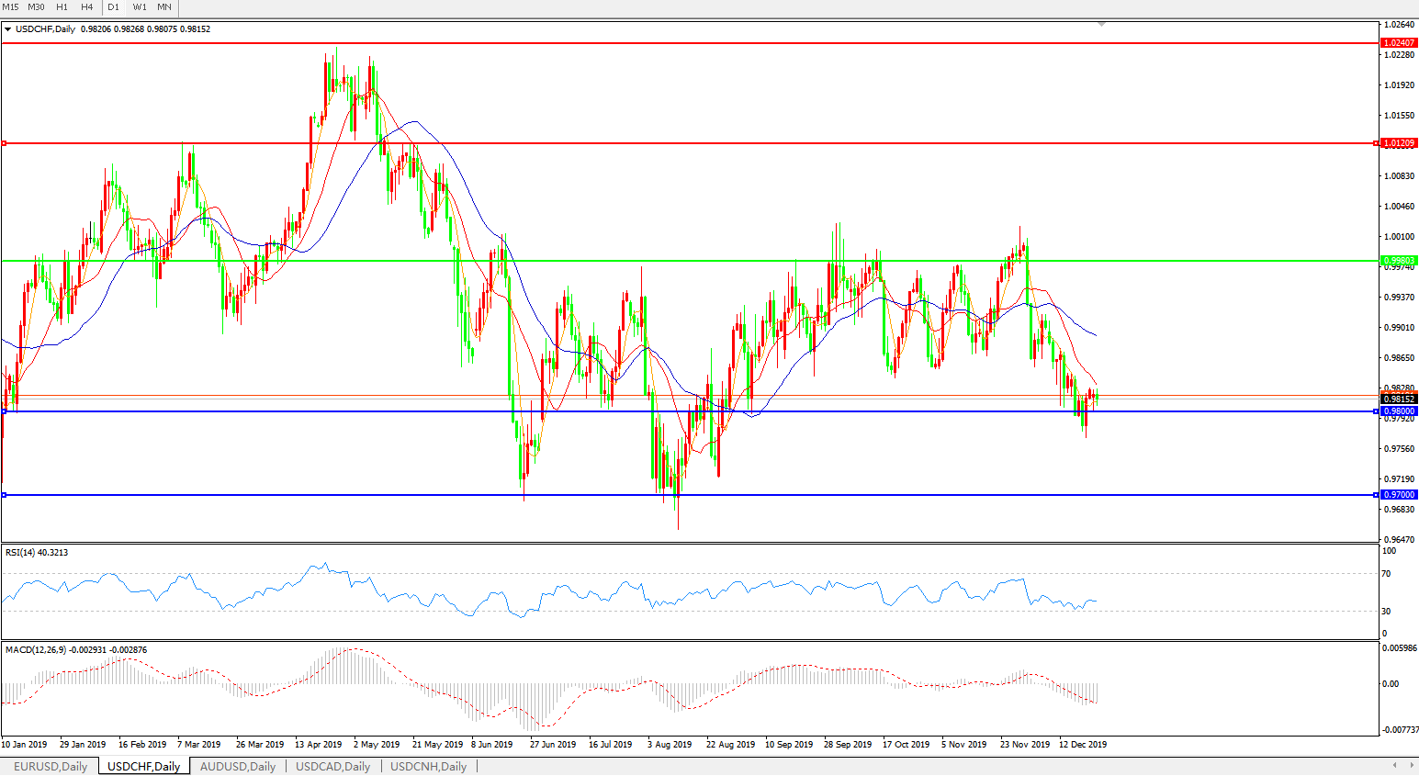Switch to AUDUSD,Daily chart tab
The image size is (1419, 776).
(238, 766)
